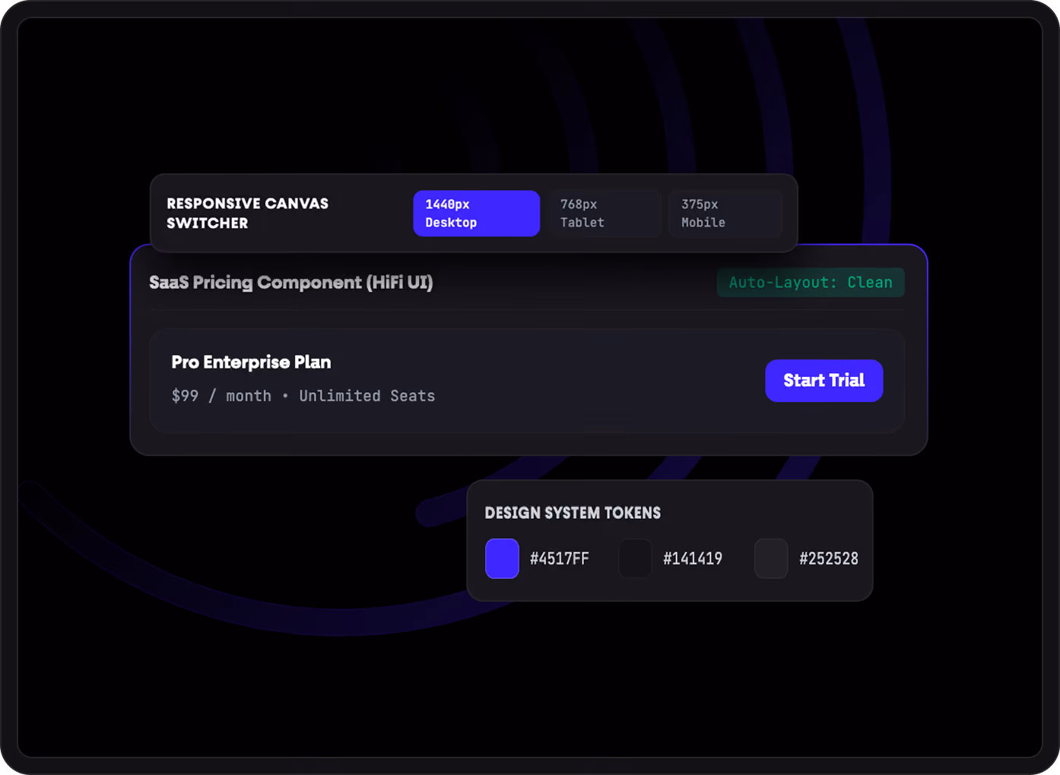Click the #4517FF hex value text
1060x775 pixels.
560,558
